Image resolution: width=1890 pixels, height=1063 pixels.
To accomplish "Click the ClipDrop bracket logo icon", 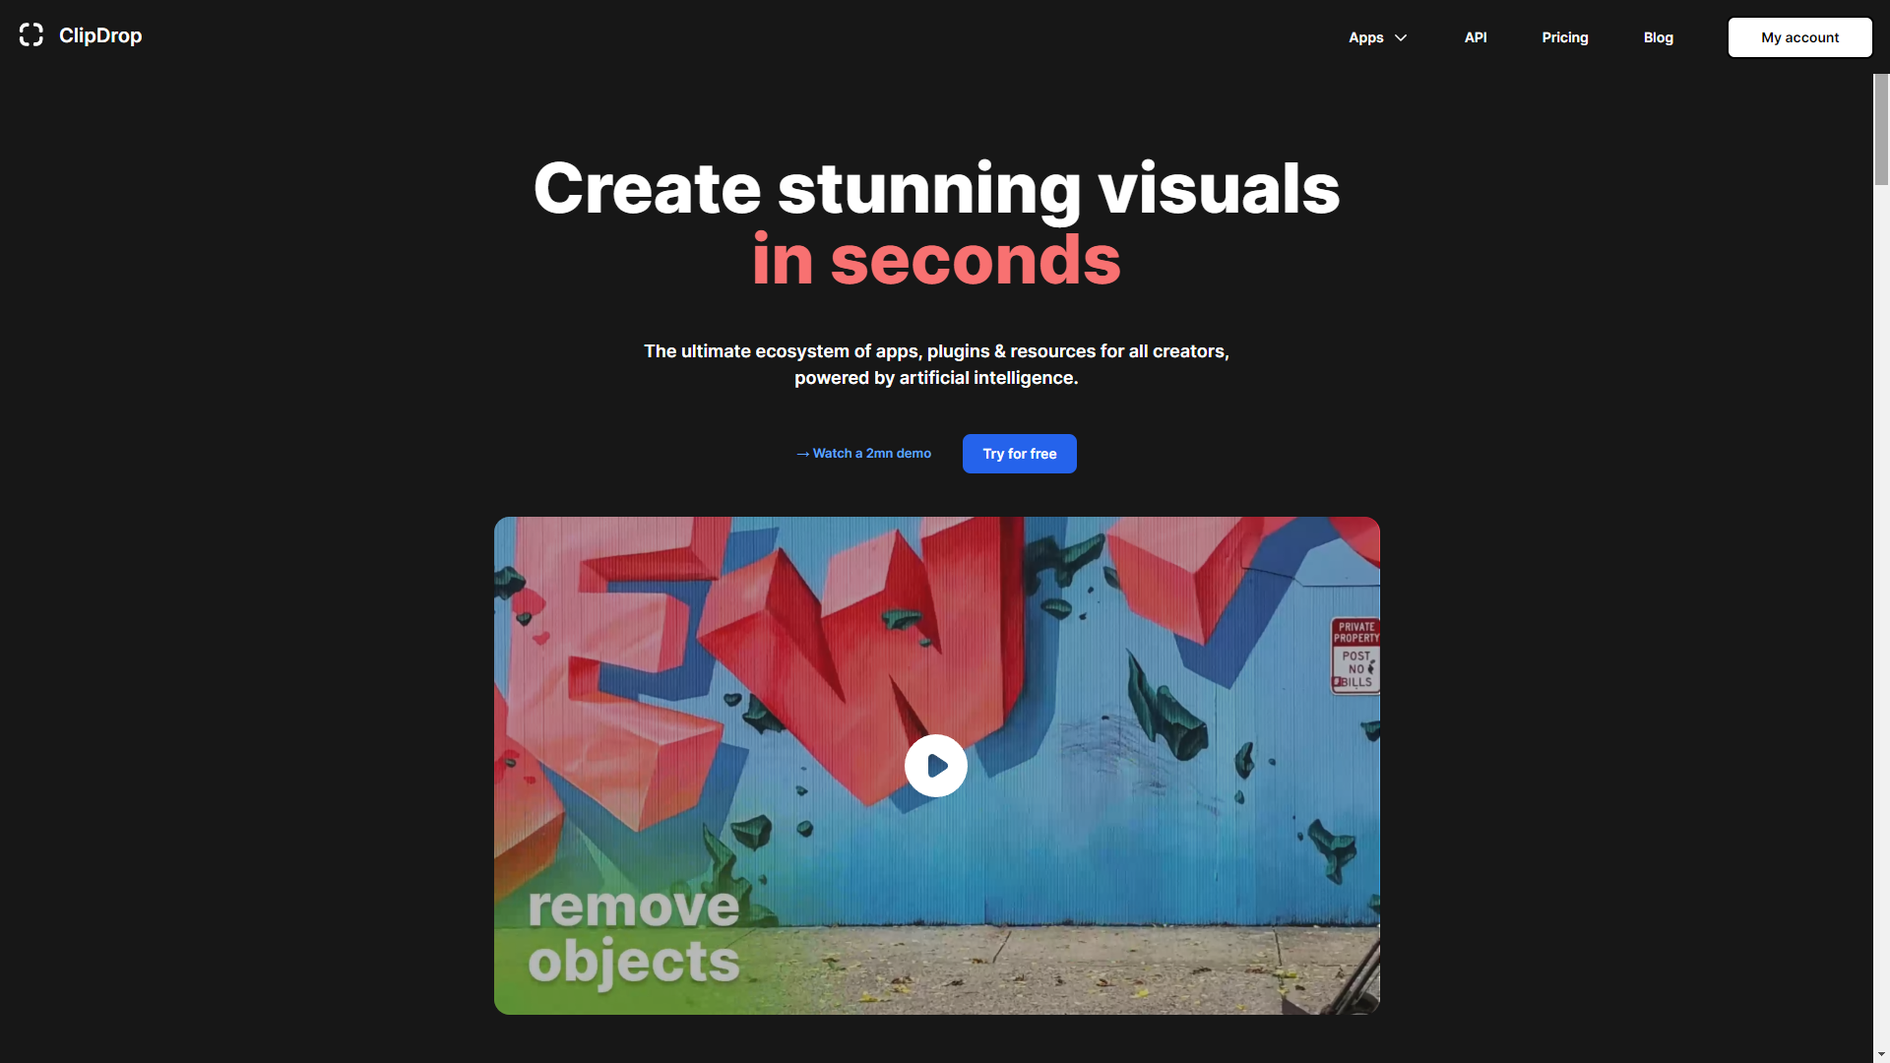I will point(31,35).
